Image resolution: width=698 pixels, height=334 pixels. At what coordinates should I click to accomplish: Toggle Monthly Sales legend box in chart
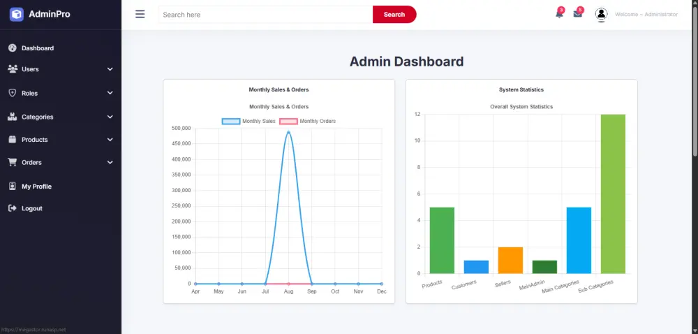pyautogui.click(x=230, y=121)
